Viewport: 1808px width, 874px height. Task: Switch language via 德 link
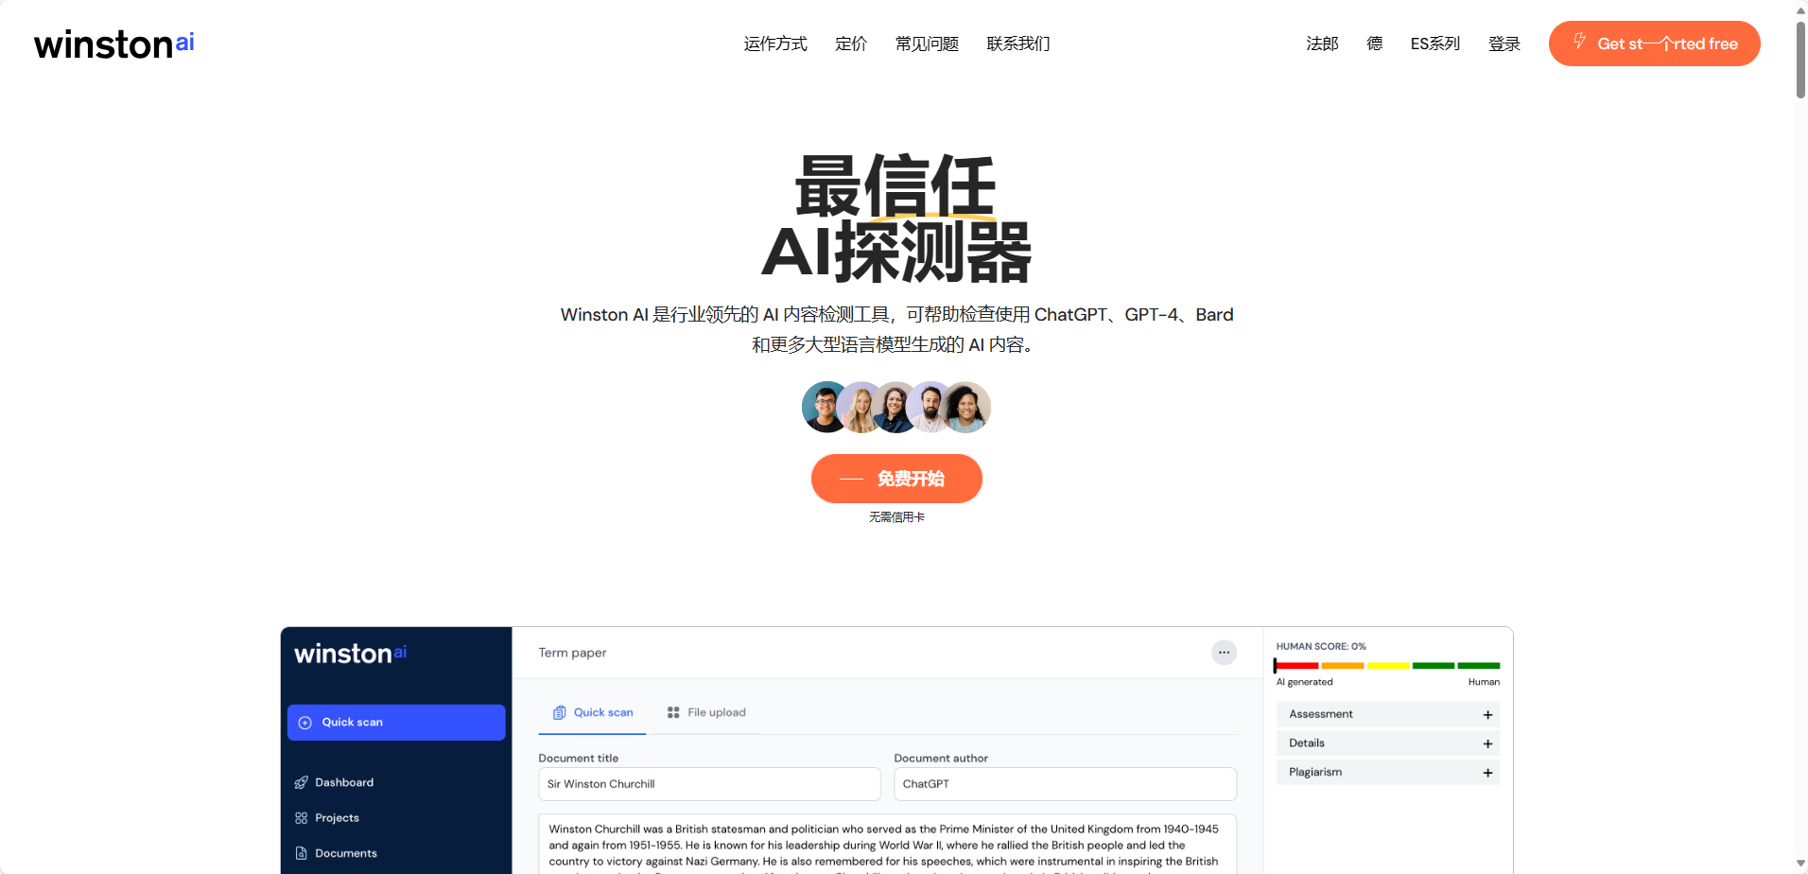coord(1375,44)
